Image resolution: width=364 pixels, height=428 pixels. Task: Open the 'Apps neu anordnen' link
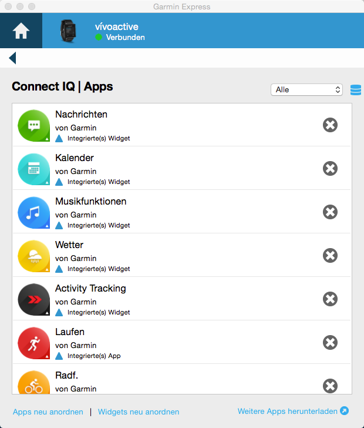(48, 412)
